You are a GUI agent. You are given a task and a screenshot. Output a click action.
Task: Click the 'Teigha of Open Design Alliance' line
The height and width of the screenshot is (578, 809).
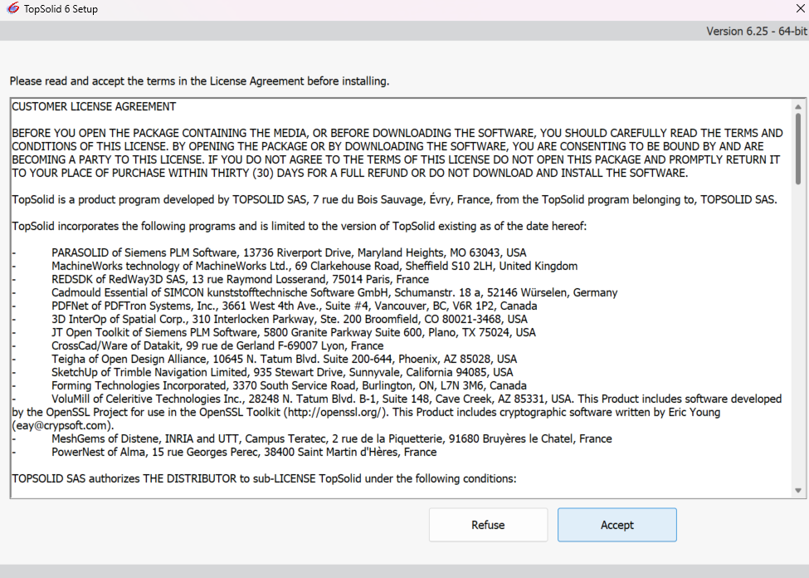click(285, 359)
